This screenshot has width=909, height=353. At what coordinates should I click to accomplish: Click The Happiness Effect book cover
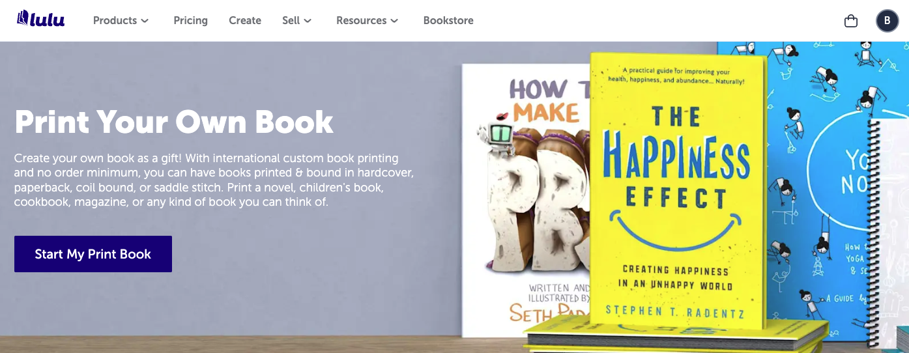(x=678, y=189)
